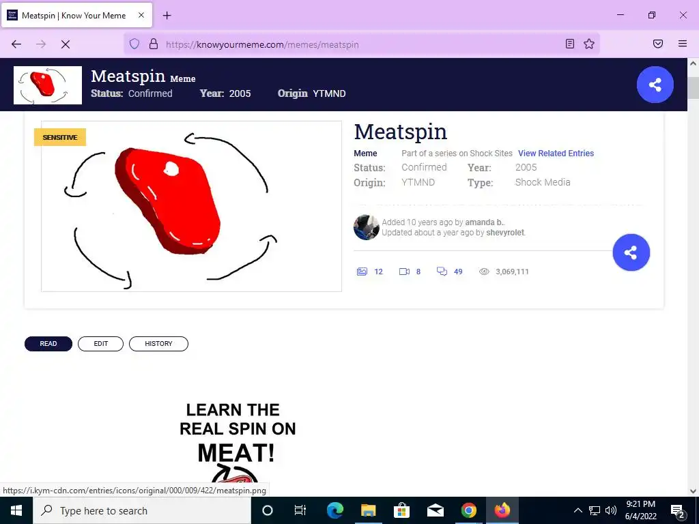
Task: Open a new tab with plus button
Action: click(x=167, y=16)
